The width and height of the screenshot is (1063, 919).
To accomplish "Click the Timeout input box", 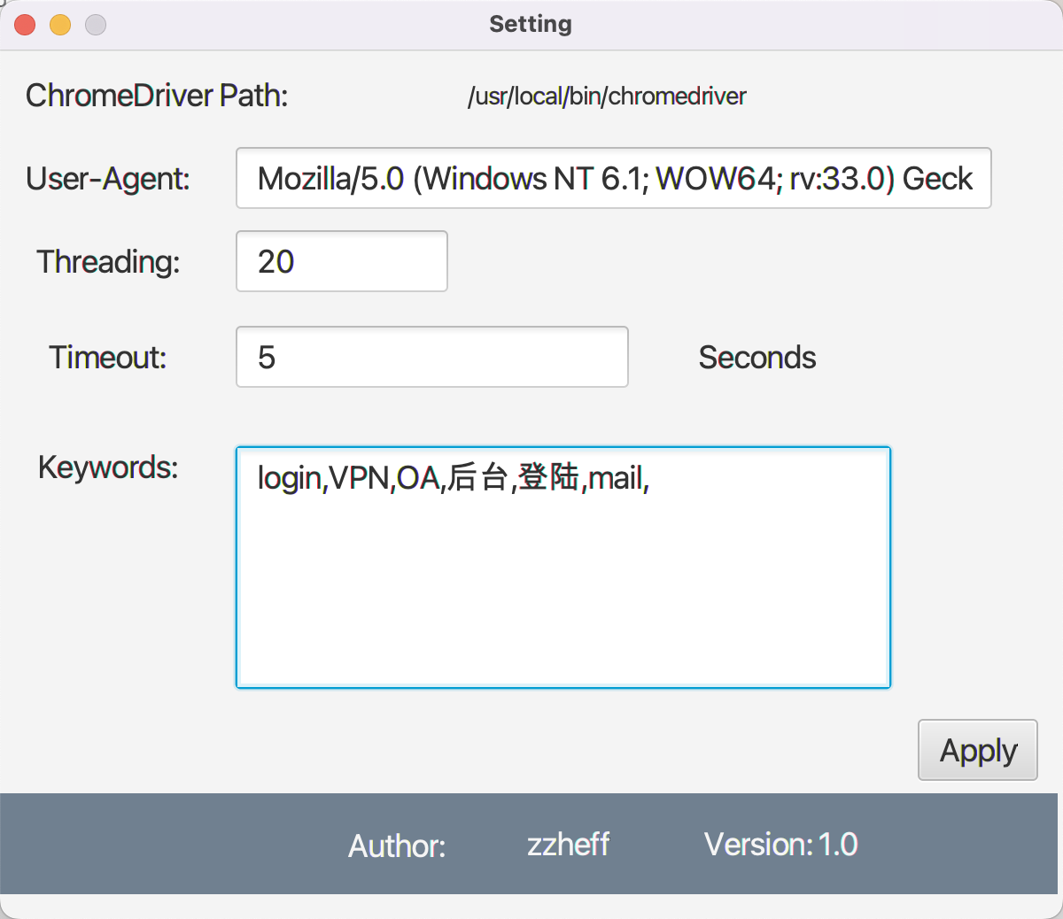I will pos(431,357).
